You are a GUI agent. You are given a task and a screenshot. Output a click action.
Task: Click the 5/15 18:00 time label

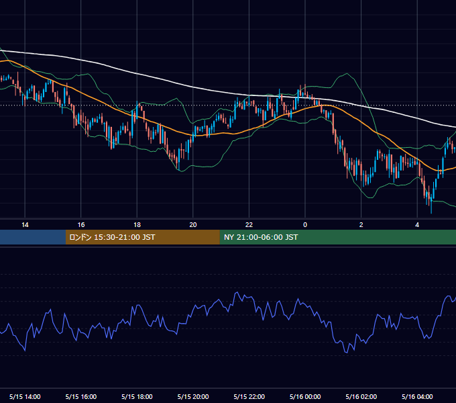[x=137, y=396]
